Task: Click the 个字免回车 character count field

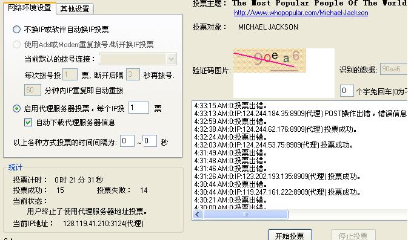Action: [x=347, y=91]
